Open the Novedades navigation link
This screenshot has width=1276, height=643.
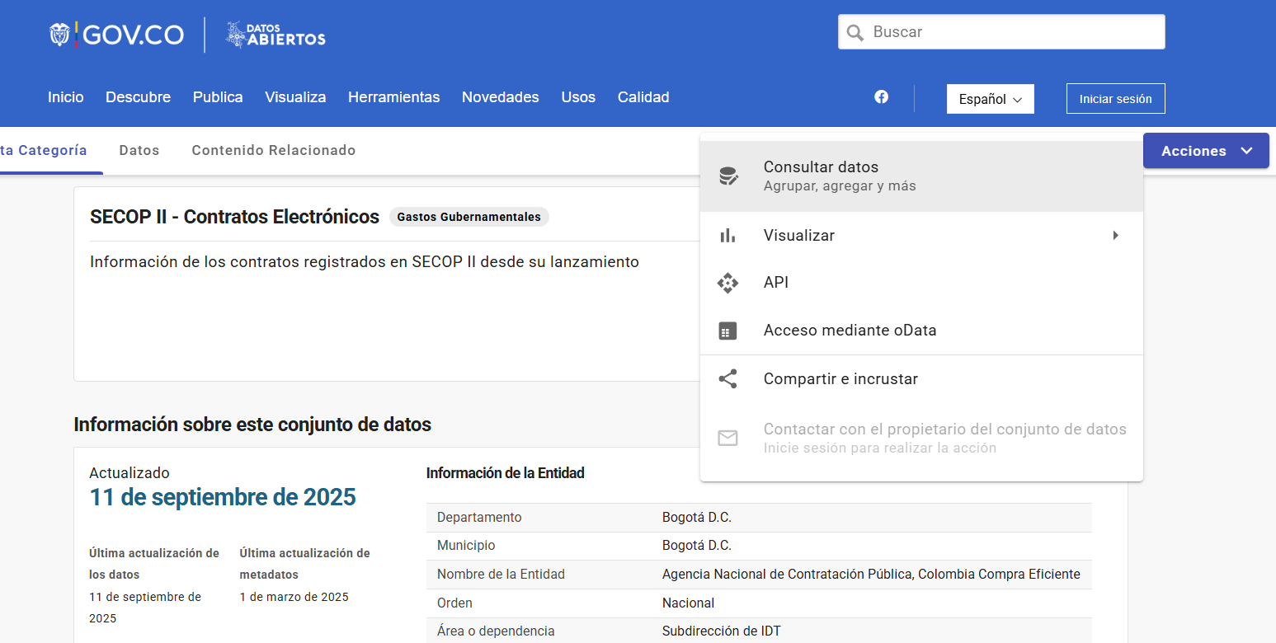point(500,97)
